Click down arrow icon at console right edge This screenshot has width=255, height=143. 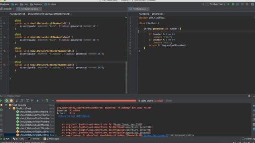coord(254,110)
